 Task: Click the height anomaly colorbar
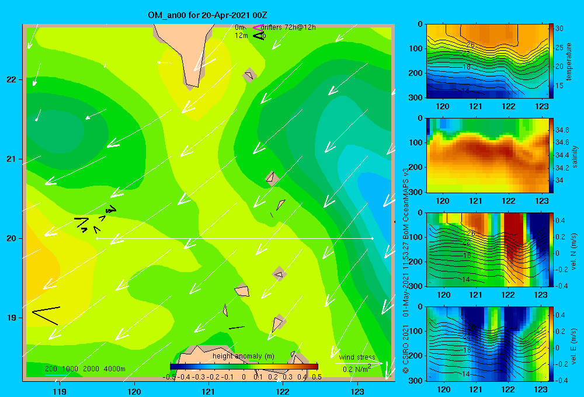[x=244, y=367]
